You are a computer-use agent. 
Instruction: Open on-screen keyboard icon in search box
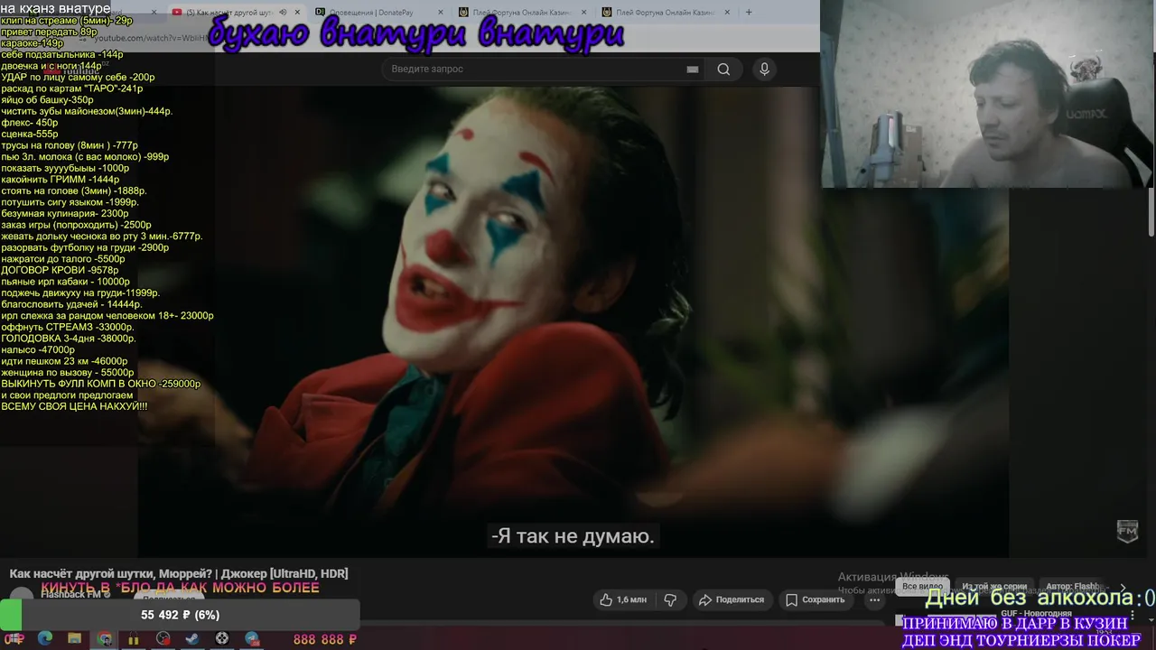(693, 70)
